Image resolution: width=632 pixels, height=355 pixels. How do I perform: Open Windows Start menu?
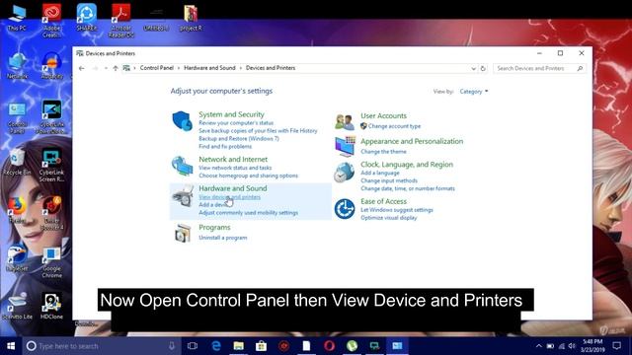pos(11,346)
